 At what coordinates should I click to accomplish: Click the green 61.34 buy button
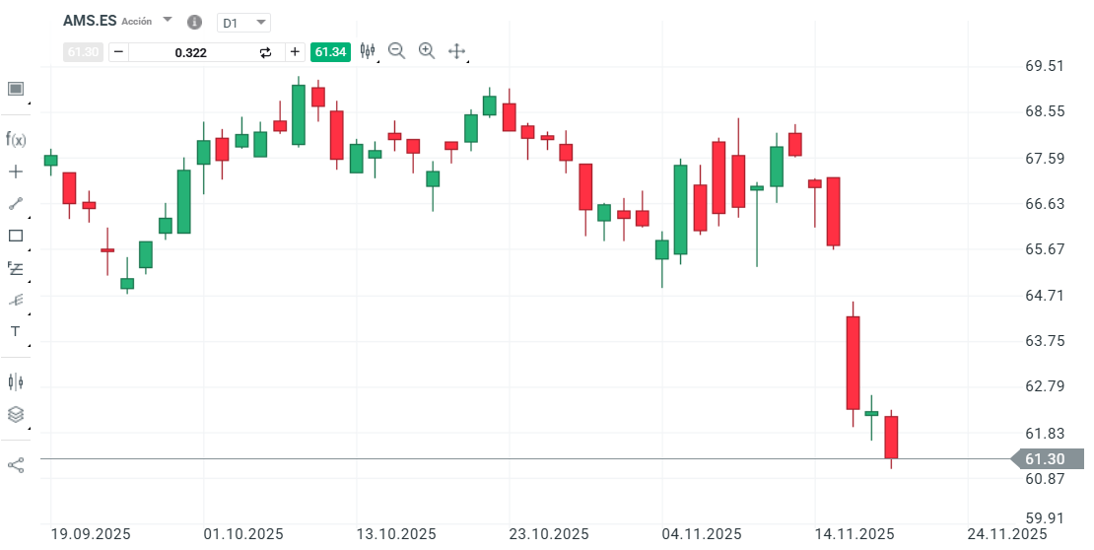coord(330,52)
